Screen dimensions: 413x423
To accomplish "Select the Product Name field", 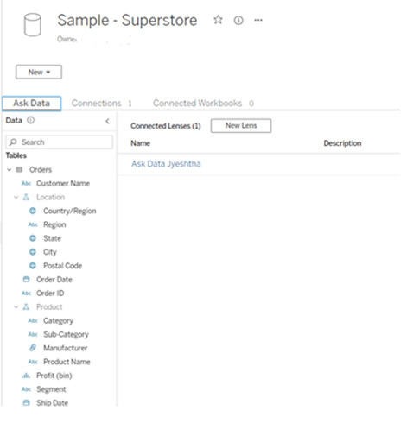I will (x=67, y=362).
